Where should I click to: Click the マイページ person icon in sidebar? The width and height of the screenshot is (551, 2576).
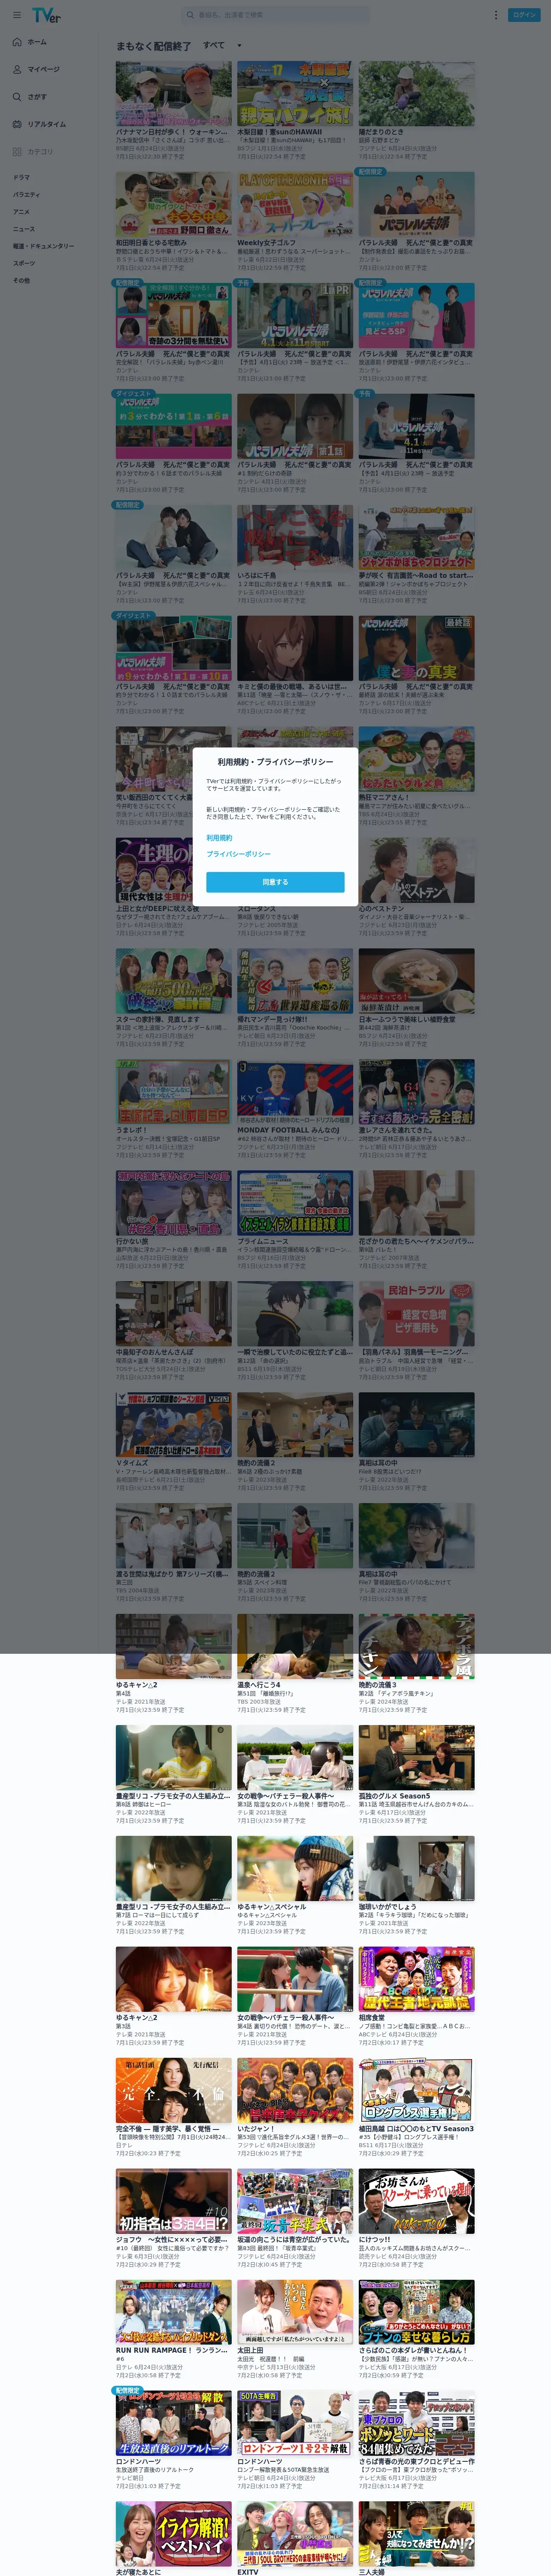tap(17, 69)
